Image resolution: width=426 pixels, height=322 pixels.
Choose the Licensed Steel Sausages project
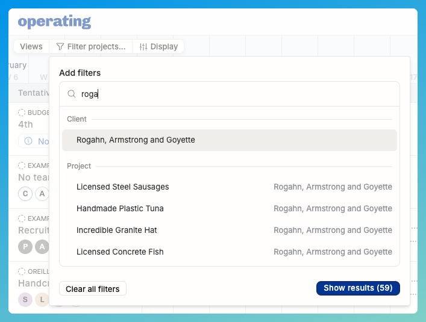pos(123,187)
